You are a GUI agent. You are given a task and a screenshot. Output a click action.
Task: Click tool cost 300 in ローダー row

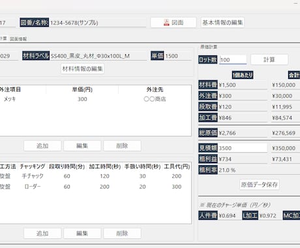[177, 187]
